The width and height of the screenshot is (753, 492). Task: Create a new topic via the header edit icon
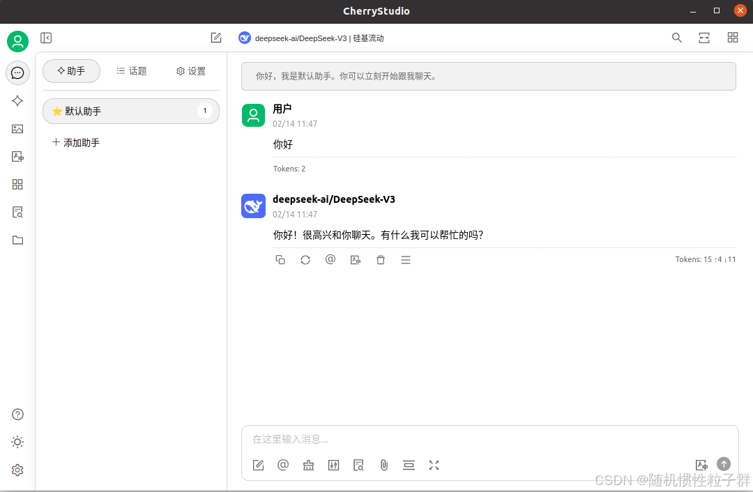click(216, 38)
